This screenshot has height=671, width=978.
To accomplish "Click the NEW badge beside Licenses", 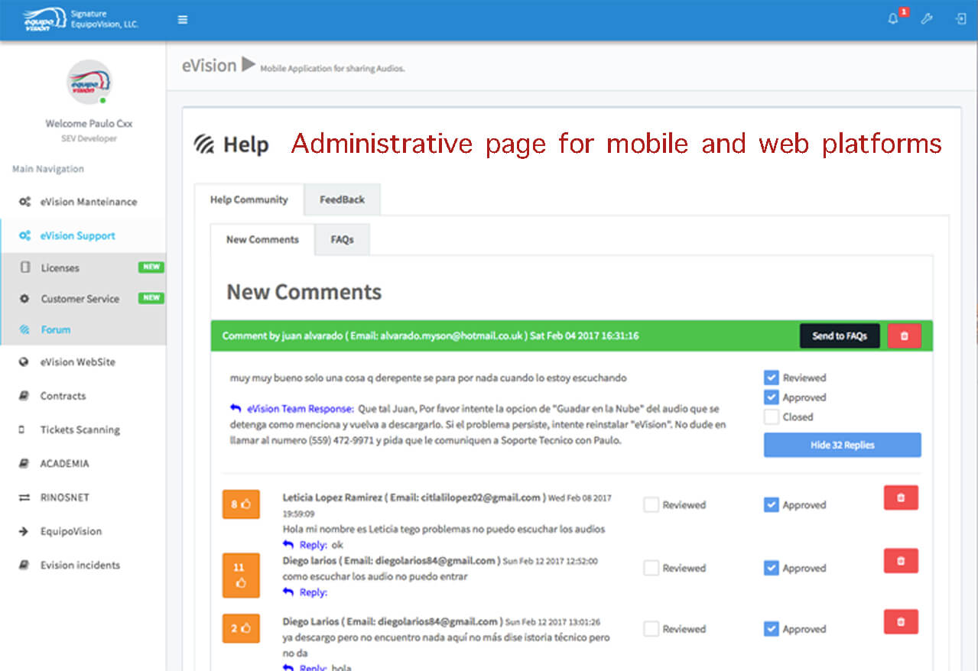I will tap(151, 267).
